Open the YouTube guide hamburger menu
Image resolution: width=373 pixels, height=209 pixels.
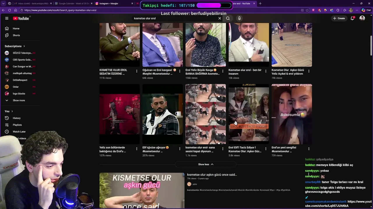point(7,18)
